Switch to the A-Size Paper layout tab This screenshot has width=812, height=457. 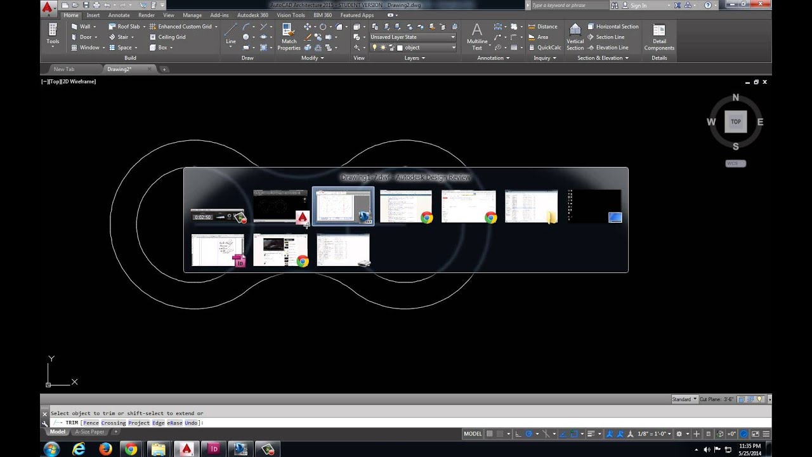click(x=89, y=432)
